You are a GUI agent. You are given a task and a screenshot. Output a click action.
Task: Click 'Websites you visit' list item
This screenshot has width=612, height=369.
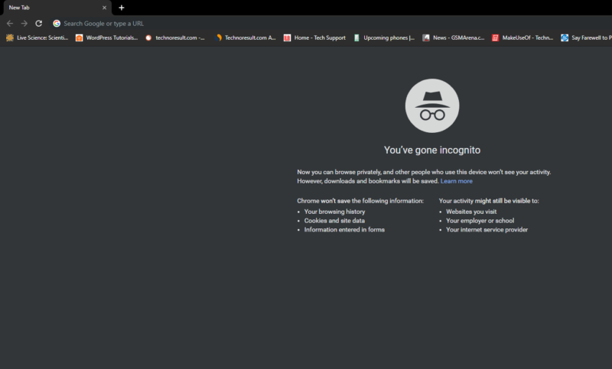point(471,212)
